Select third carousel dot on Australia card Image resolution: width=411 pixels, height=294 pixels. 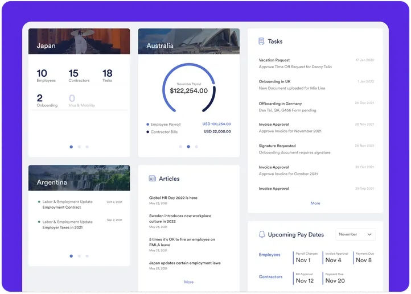[x=196, y=147]
